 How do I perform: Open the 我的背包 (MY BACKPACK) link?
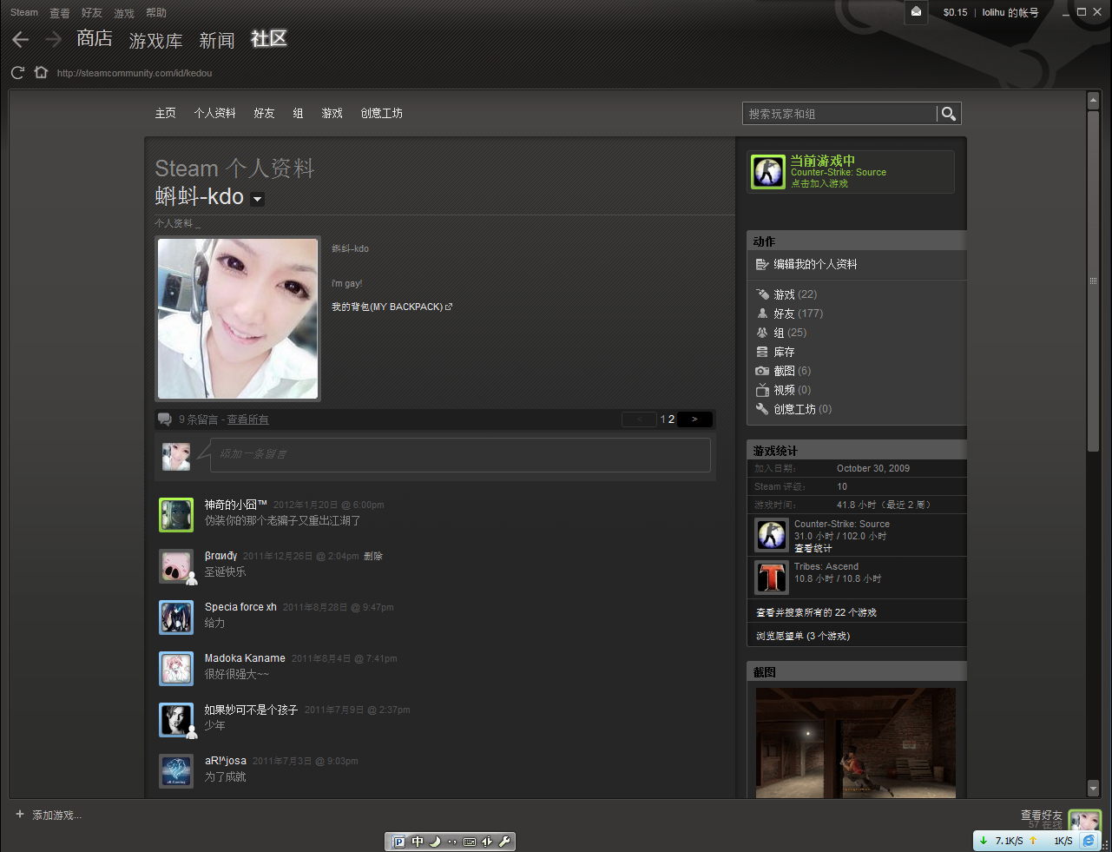click(x=389, y=307)
